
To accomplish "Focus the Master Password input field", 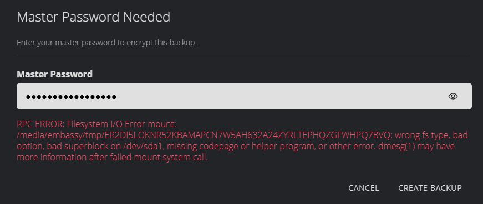I will coord(244,96).
